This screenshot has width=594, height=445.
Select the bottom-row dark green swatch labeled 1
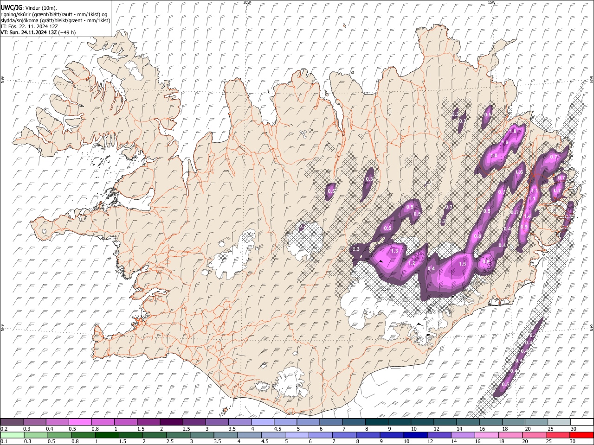click(108, 435)
